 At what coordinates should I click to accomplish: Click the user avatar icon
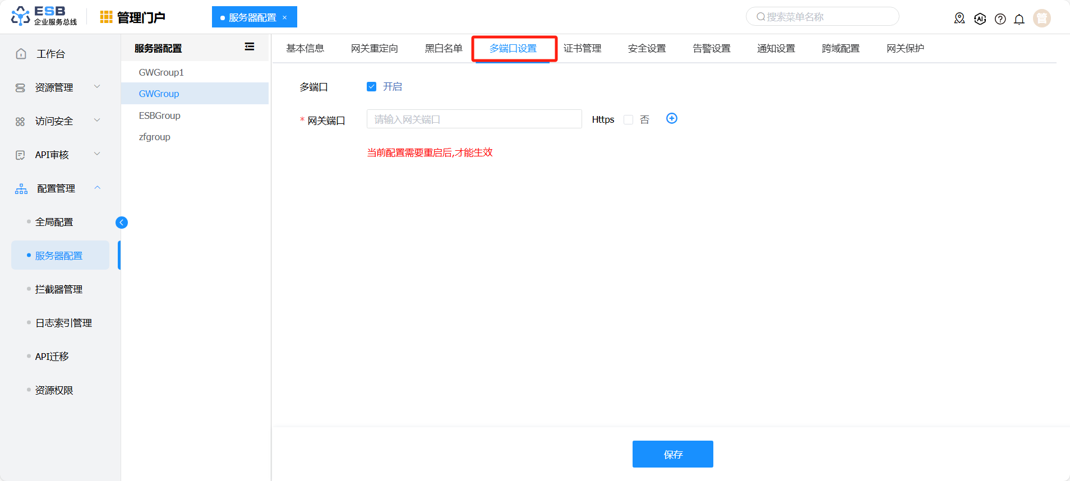click(x=1041, y=18)
